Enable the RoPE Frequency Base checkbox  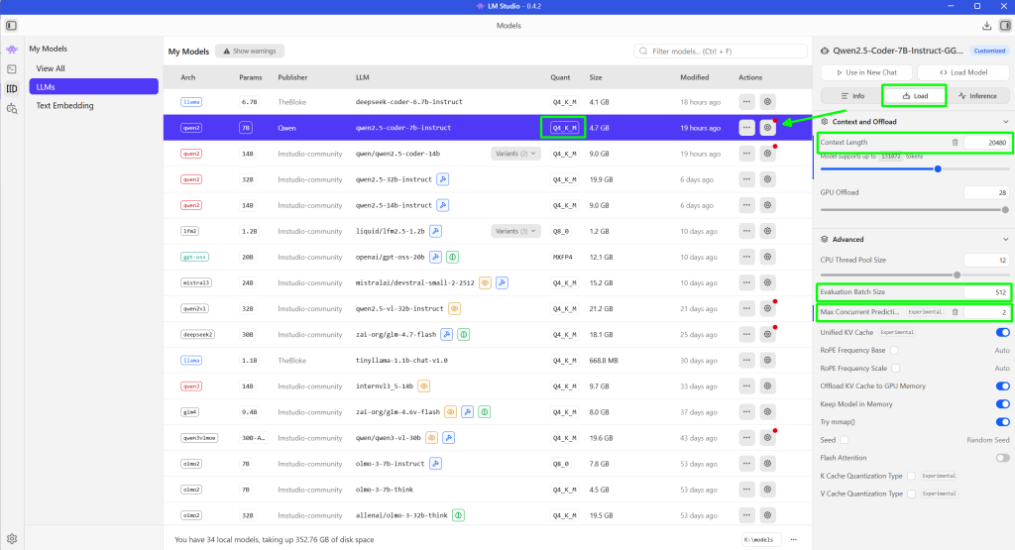coord(894,350)
